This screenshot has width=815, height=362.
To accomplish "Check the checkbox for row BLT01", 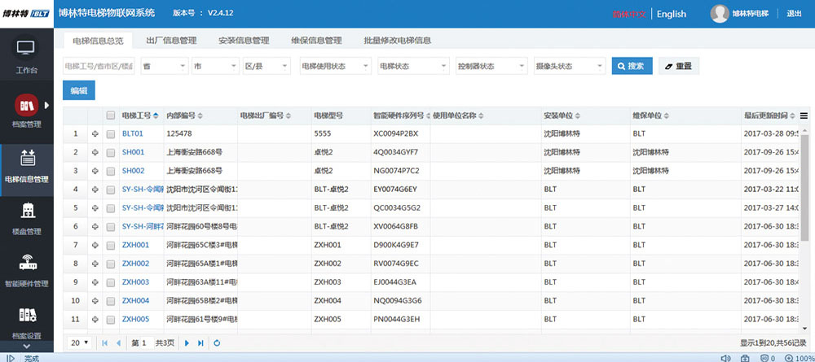I will [x=111, y=133].
